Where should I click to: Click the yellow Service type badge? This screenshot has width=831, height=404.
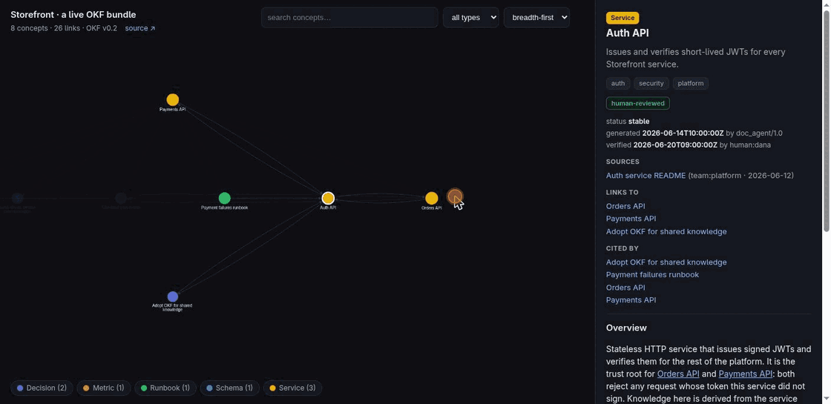tap(623, 18)
